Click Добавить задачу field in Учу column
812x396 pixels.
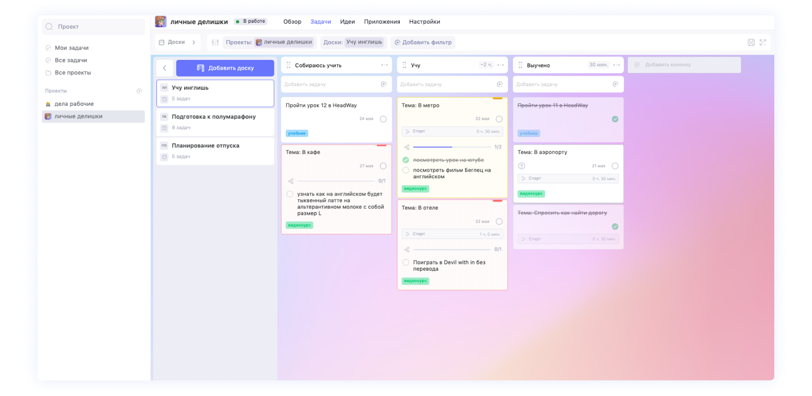point(446,85)
